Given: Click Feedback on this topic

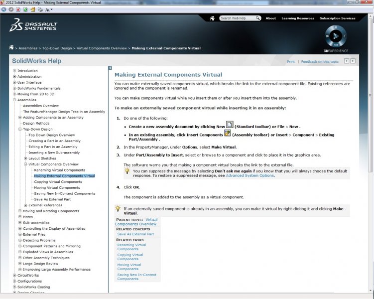Looking at the screenshot, I should pyautogui.click(x=320, y=62).
